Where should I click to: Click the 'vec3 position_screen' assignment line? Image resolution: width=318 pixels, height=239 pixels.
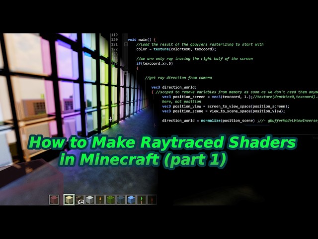(240, 97)
